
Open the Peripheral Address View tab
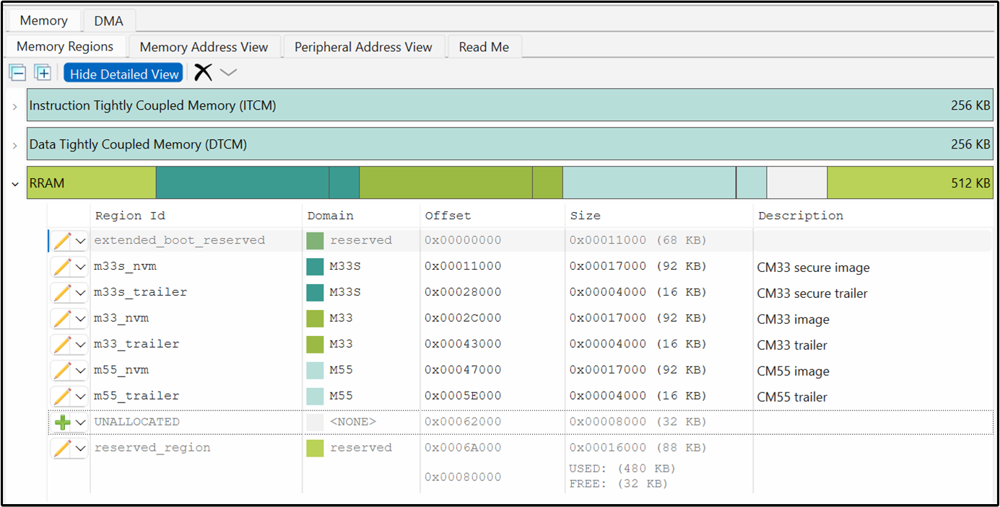[x=363, y=47]
